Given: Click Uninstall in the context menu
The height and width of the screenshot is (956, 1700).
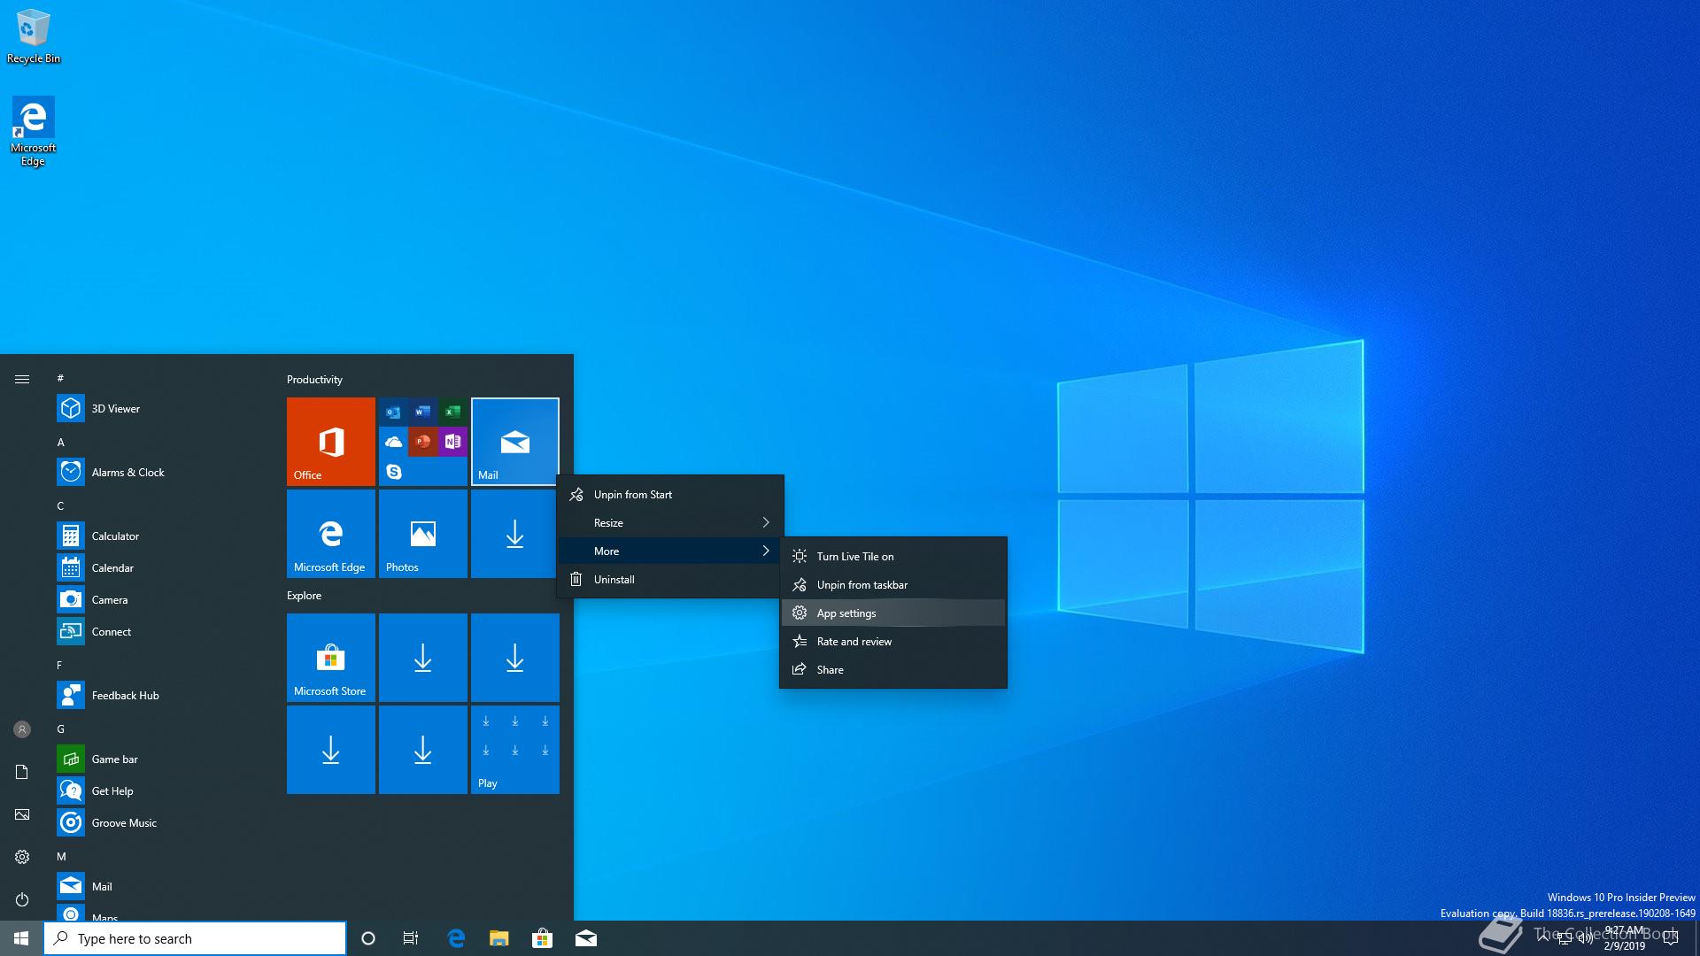Looking at the screenshot, I should click(614, 580).
